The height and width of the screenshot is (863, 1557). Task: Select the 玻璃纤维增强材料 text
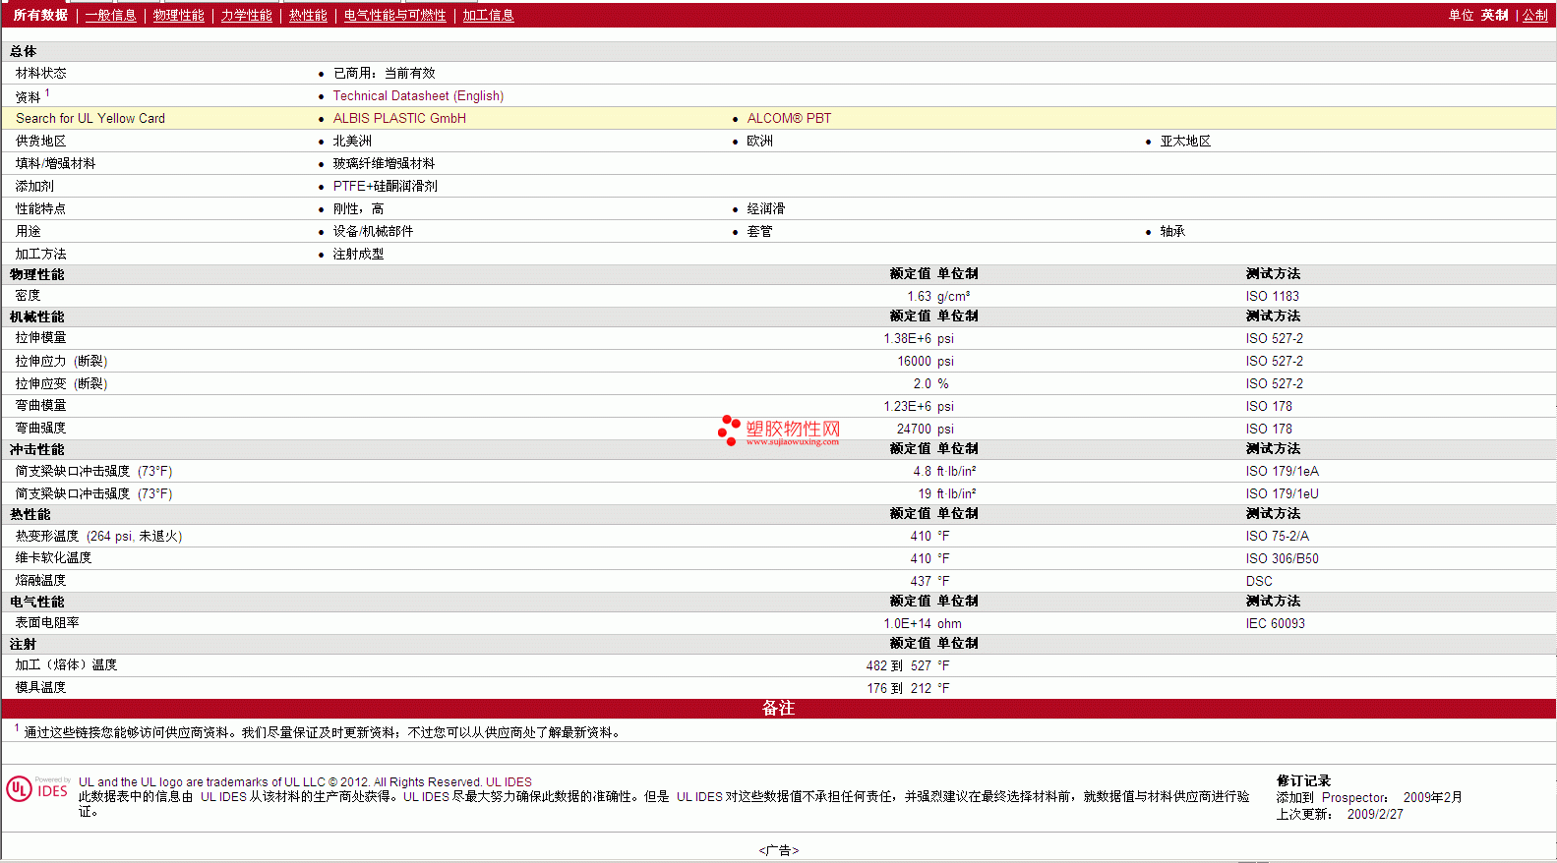pyautogui.click(x=384, y=164)
